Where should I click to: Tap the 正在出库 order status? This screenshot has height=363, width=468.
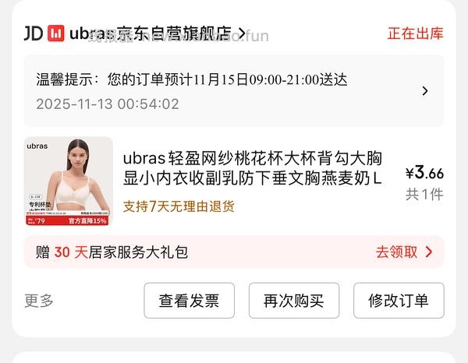tap(416, 33)
